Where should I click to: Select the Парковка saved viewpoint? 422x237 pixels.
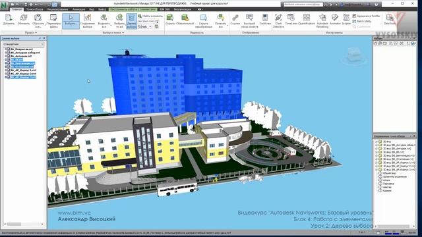coord(388,184)
